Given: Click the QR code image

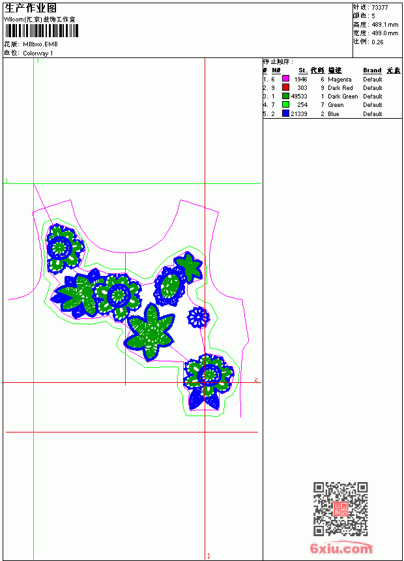Looking at the screenshot, I should [x=340, y=509].
